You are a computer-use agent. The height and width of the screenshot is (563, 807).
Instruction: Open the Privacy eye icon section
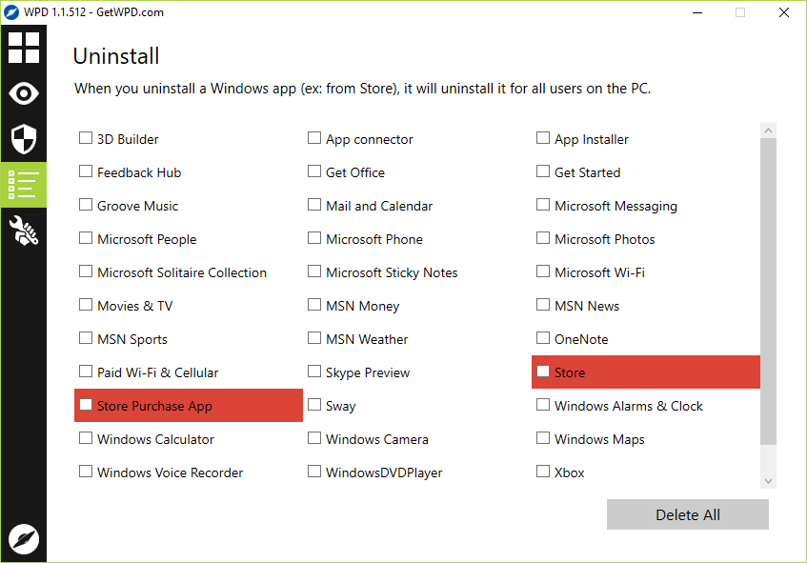click(x=24, y=93)
